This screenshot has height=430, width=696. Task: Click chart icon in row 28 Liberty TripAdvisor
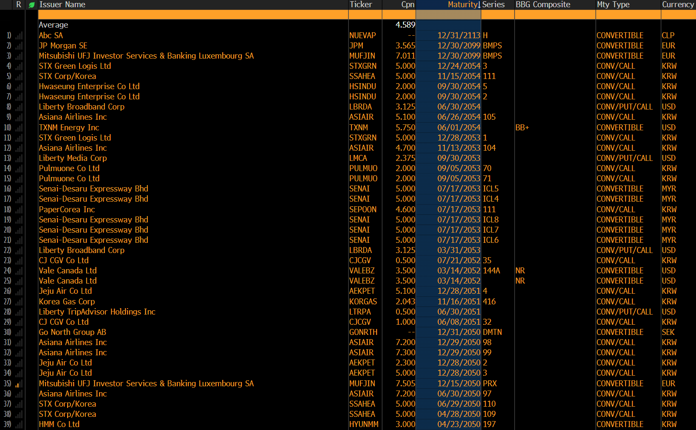(19, 312)
